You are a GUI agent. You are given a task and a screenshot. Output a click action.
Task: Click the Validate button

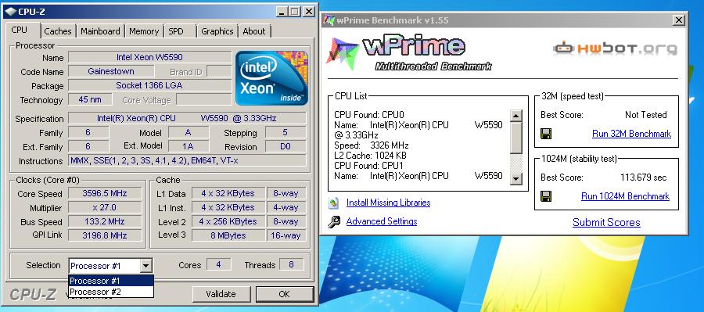click(221, 294)
